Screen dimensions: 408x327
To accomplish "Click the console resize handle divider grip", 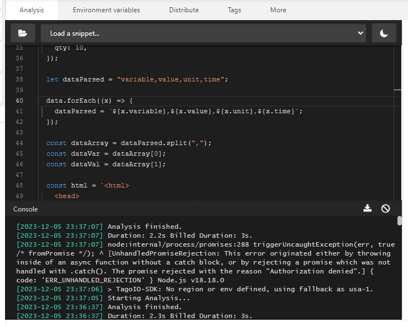I will coord(199,209).
